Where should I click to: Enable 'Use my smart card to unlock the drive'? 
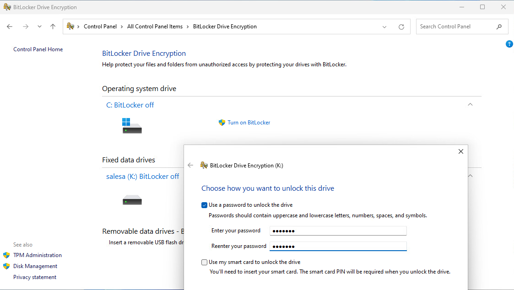tap(204, 262)
